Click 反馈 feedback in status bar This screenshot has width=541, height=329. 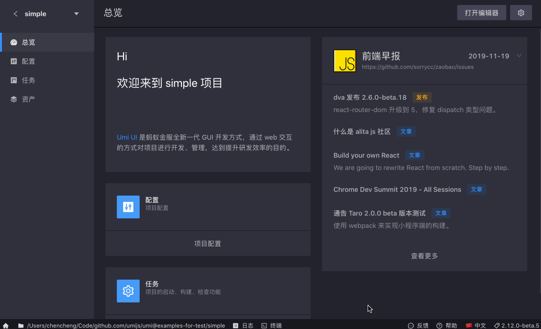pos(418,326)
